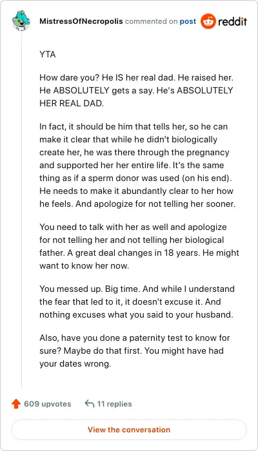
Task: Click the "HER REAL DAD." line
Action: click(72, 104)
